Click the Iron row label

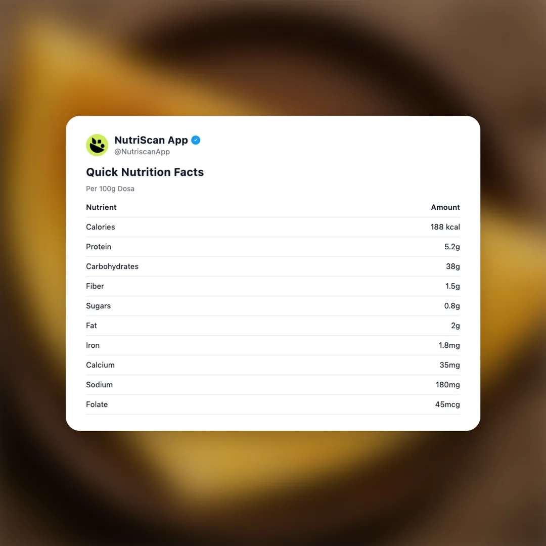tap(93, 345)
